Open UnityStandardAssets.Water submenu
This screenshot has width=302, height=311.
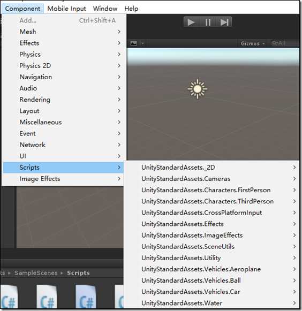coord(213,303)
